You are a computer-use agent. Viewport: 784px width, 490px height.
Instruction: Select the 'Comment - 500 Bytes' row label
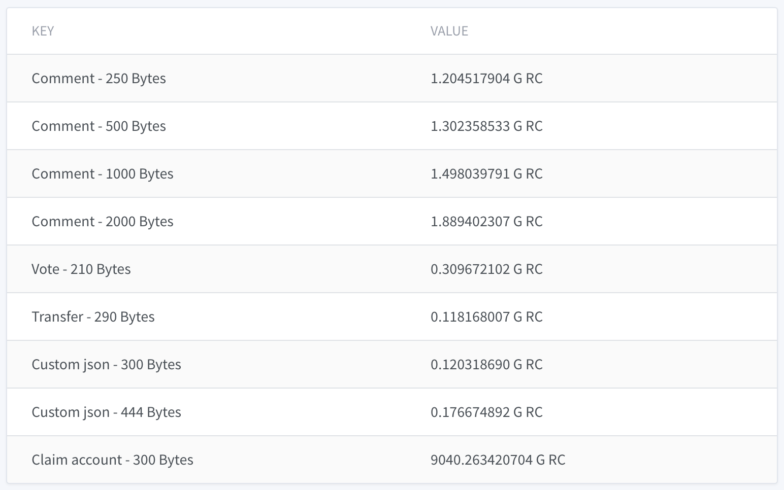[x=99, y=126]
